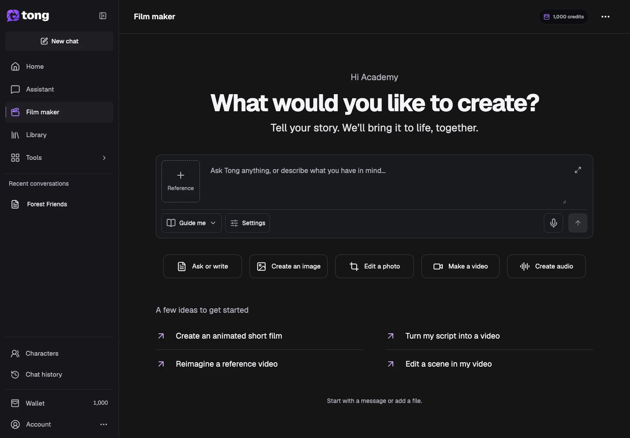Select 'Edit a scene in my video' idea

[489, 364]
